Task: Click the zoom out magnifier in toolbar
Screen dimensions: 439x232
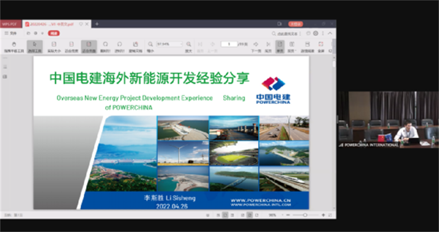Action: tap(150, 47)
